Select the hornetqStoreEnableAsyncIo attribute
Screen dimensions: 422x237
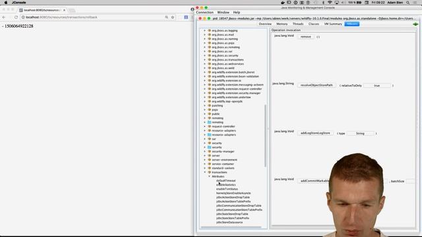(x=233, y=193)
